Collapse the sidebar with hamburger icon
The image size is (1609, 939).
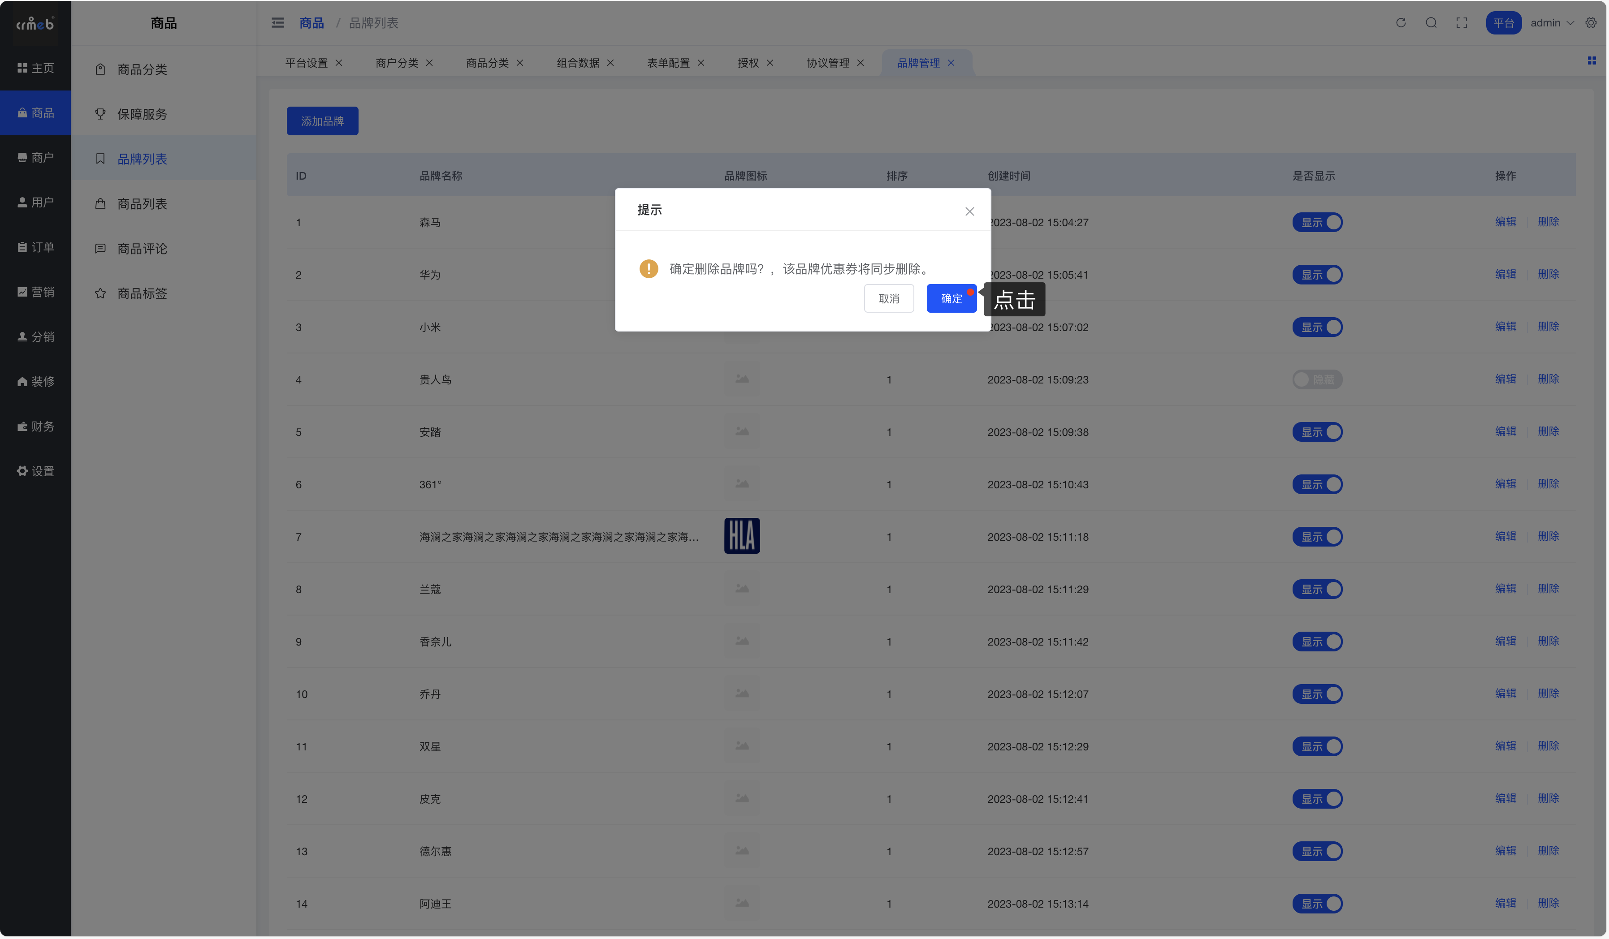tap(278, 23)
